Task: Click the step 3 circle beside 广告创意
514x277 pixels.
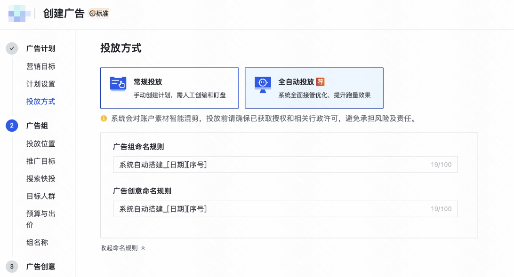Action: pyautogui.click(x=12, y=267)
